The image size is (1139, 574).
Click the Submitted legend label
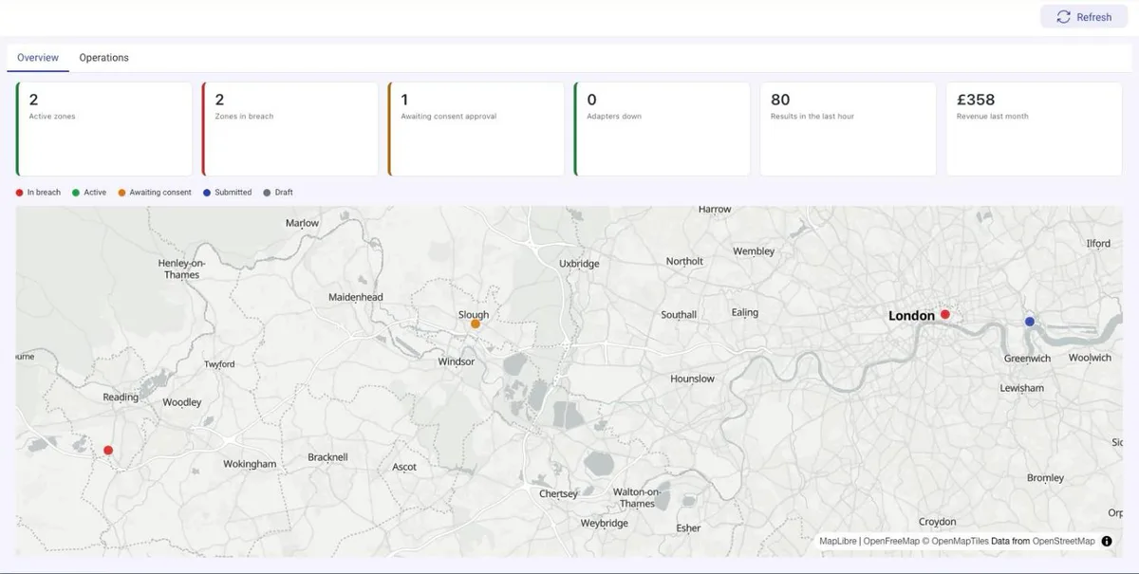click(x=233, y=193)
